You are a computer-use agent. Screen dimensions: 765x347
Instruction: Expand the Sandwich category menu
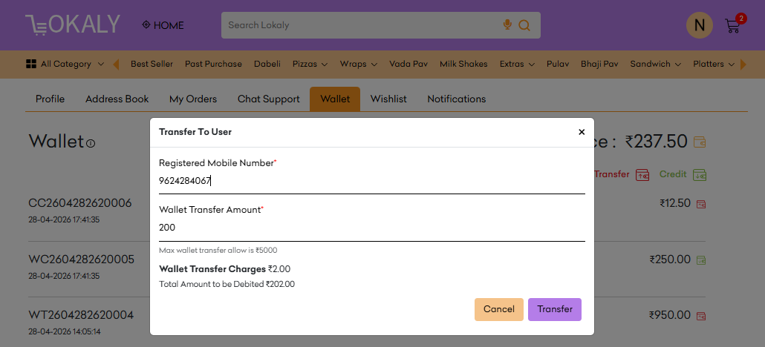pos(678,65)
